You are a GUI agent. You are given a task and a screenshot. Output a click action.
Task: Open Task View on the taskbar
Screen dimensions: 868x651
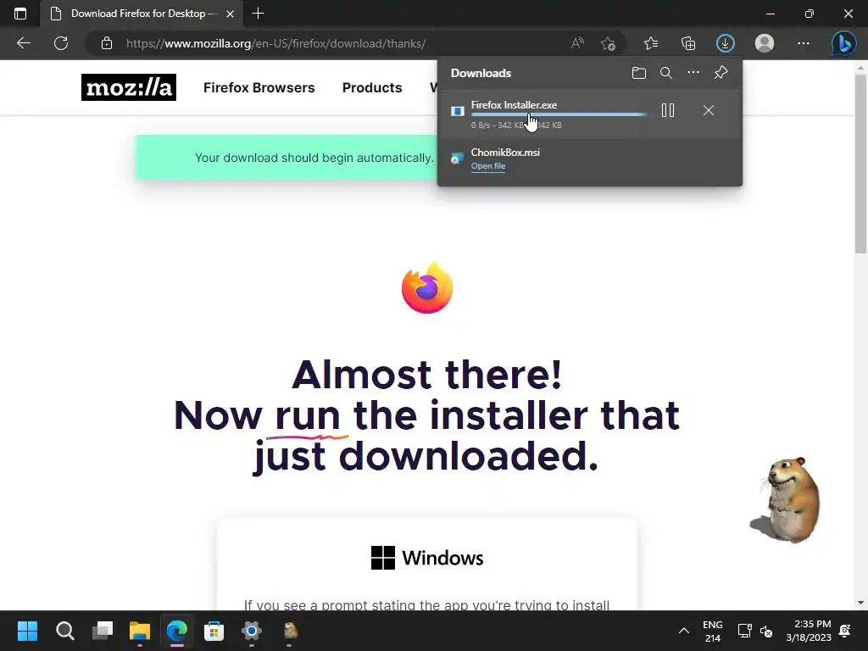tap(103, 631)
